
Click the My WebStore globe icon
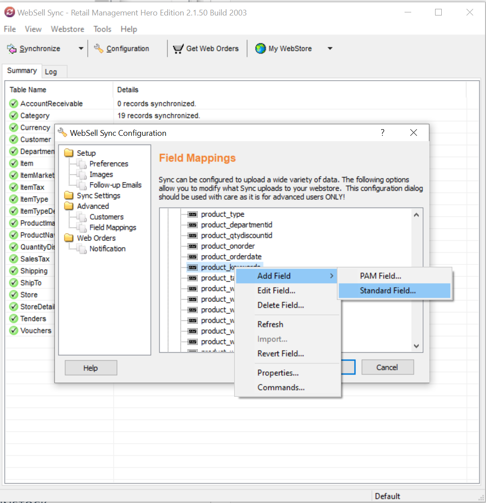tap(260, 48)
